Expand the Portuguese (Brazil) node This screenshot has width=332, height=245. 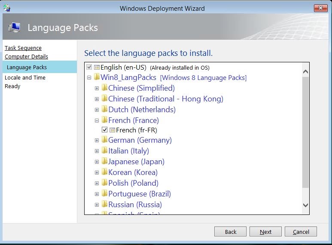(97, 194)
